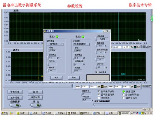This screenshot has height=119, width=168.
Task: Open the 参数设置 button in main panel
Action: [15, 92]
